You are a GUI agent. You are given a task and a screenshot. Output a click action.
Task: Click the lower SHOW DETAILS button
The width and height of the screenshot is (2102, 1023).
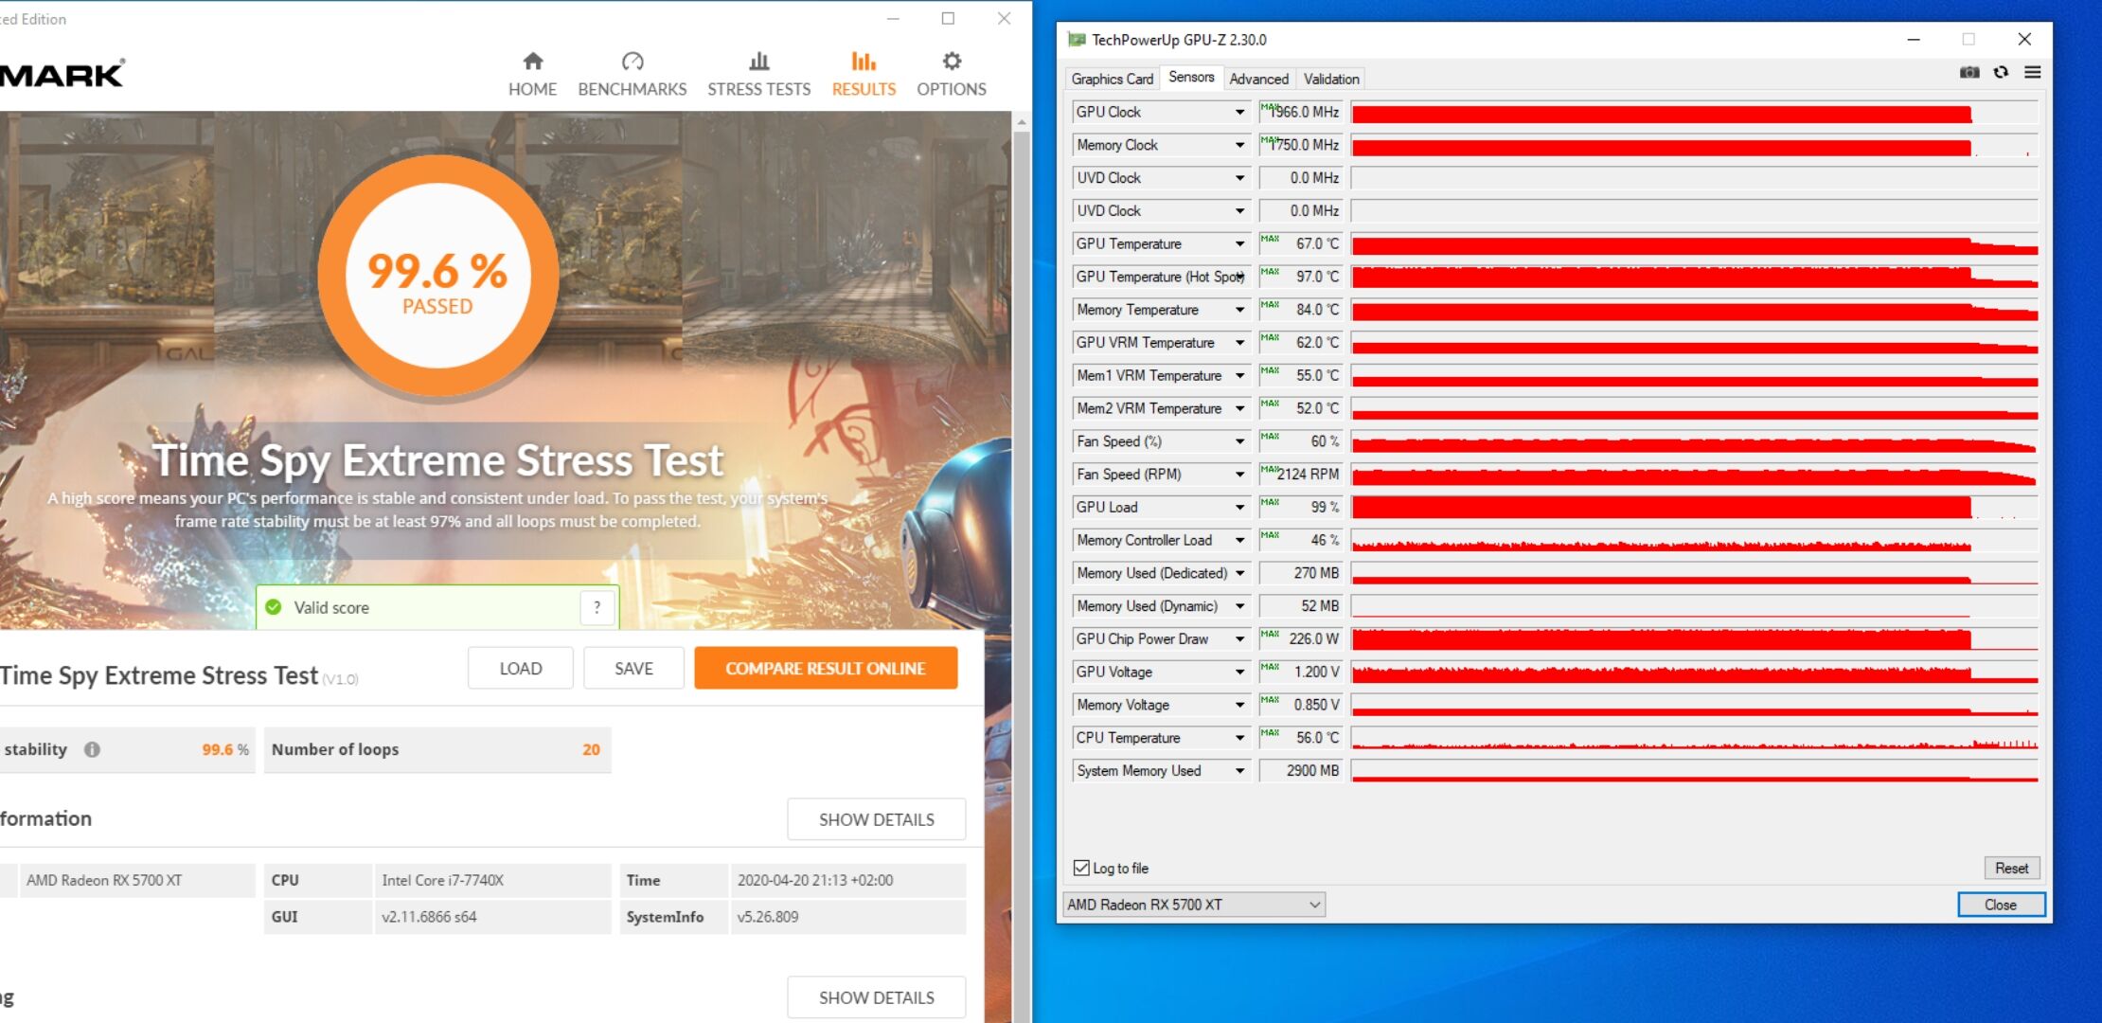(x=876, y=997)
